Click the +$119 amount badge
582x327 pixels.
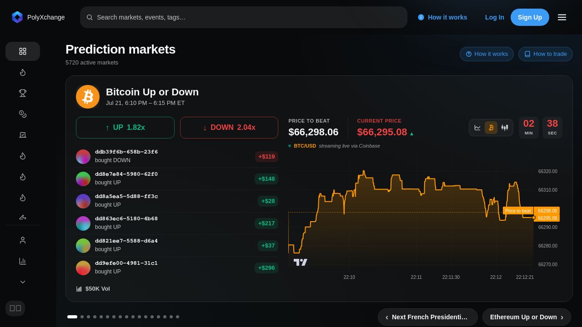[x=266, y=157]
